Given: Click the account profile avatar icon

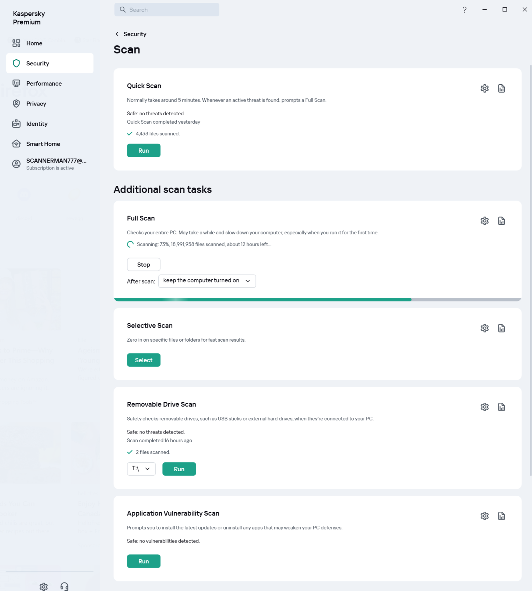Looking at the screenshot, I should coord(16,164).
